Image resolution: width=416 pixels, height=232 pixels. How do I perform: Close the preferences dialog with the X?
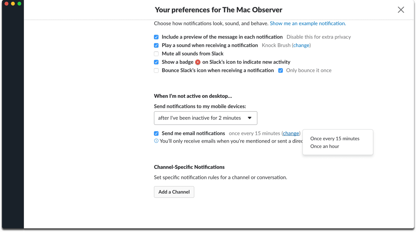pos(401,10)
